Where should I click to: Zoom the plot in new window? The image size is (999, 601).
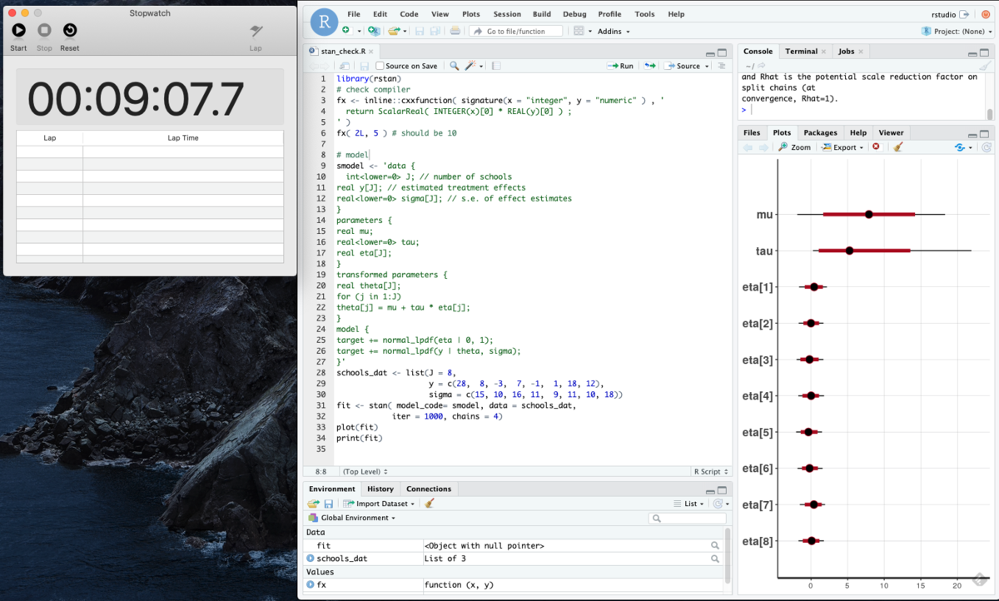[794, 147]
